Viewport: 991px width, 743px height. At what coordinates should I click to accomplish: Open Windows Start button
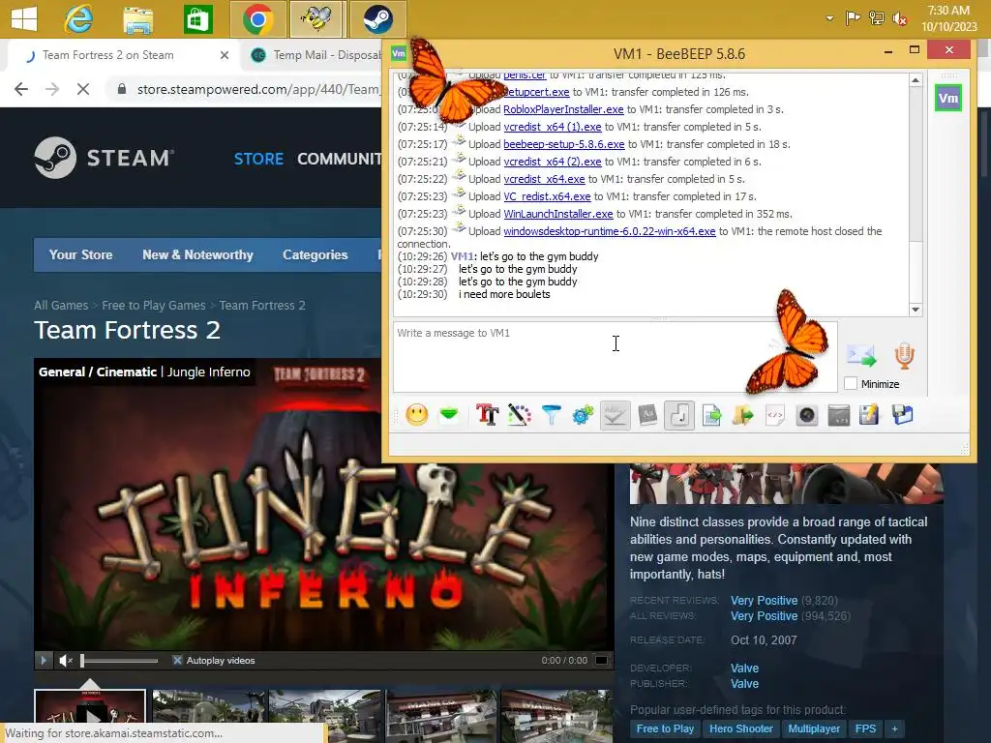coord(24,19)
